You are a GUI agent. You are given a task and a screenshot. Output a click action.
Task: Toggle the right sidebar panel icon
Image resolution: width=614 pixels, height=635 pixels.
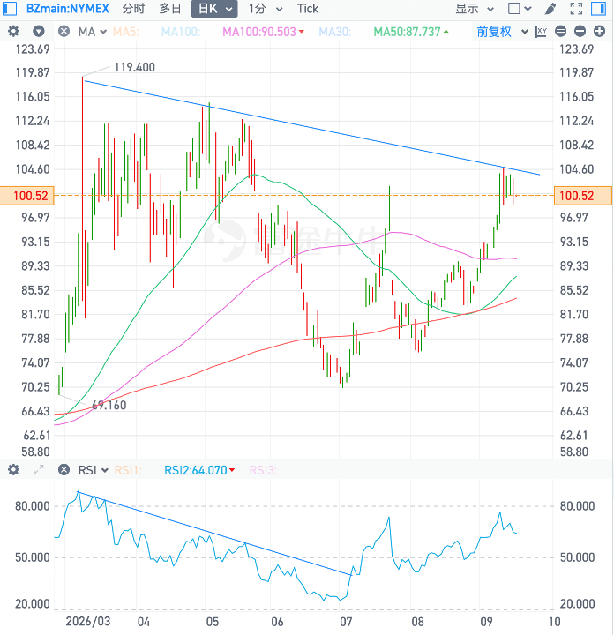tap(599, 9)
